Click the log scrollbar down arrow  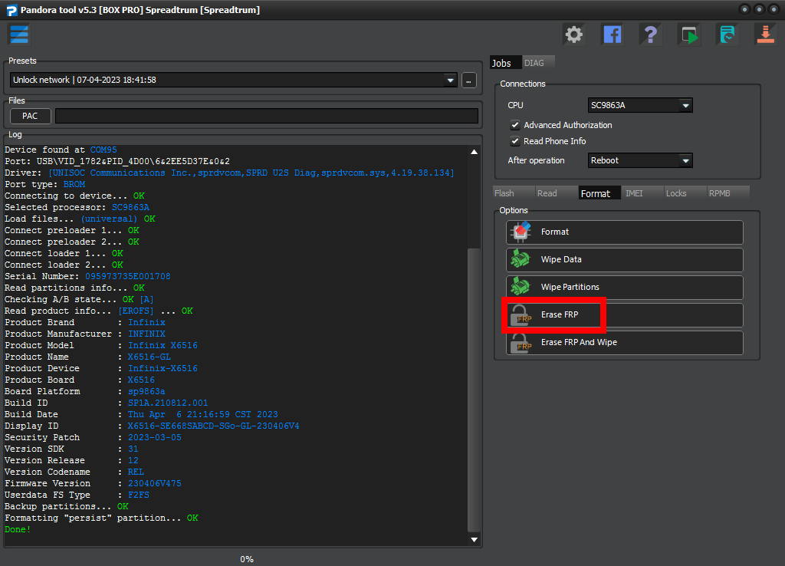coord(474,539)
